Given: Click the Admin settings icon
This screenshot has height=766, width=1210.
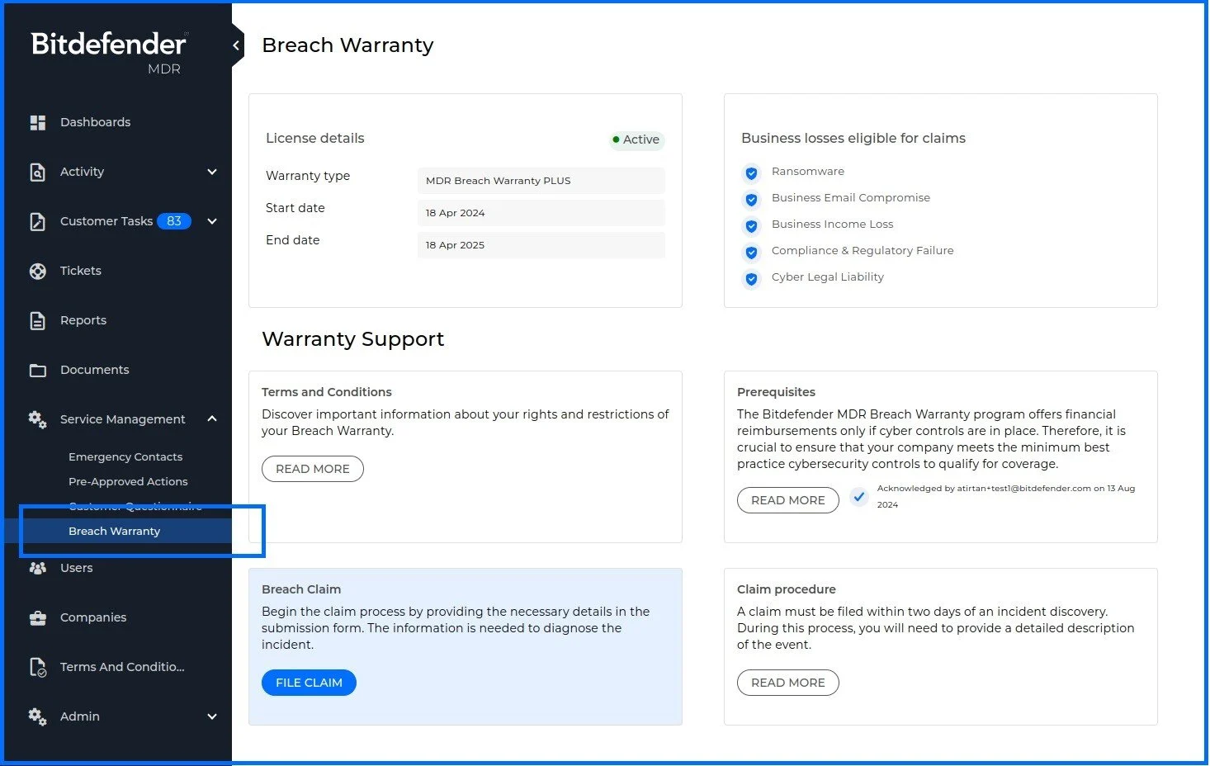Looking at the screenshot, I should pos(37,716).
